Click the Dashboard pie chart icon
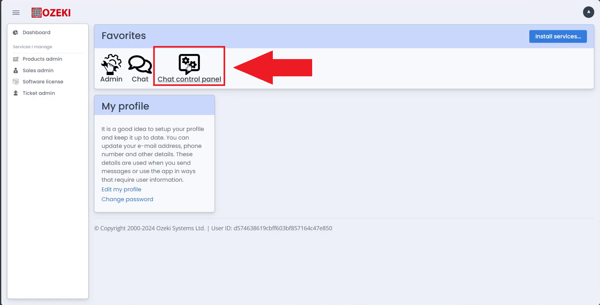The width and height of the screenshot is (600, 305). [15, 33]
